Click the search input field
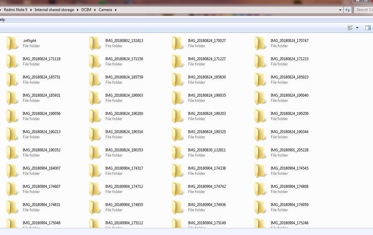The height and width of the screenshot is (235, 373). pyautogui.click(x=364, y=10)
